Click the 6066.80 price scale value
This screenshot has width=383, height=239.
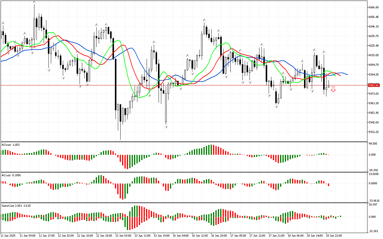point(374,7)
